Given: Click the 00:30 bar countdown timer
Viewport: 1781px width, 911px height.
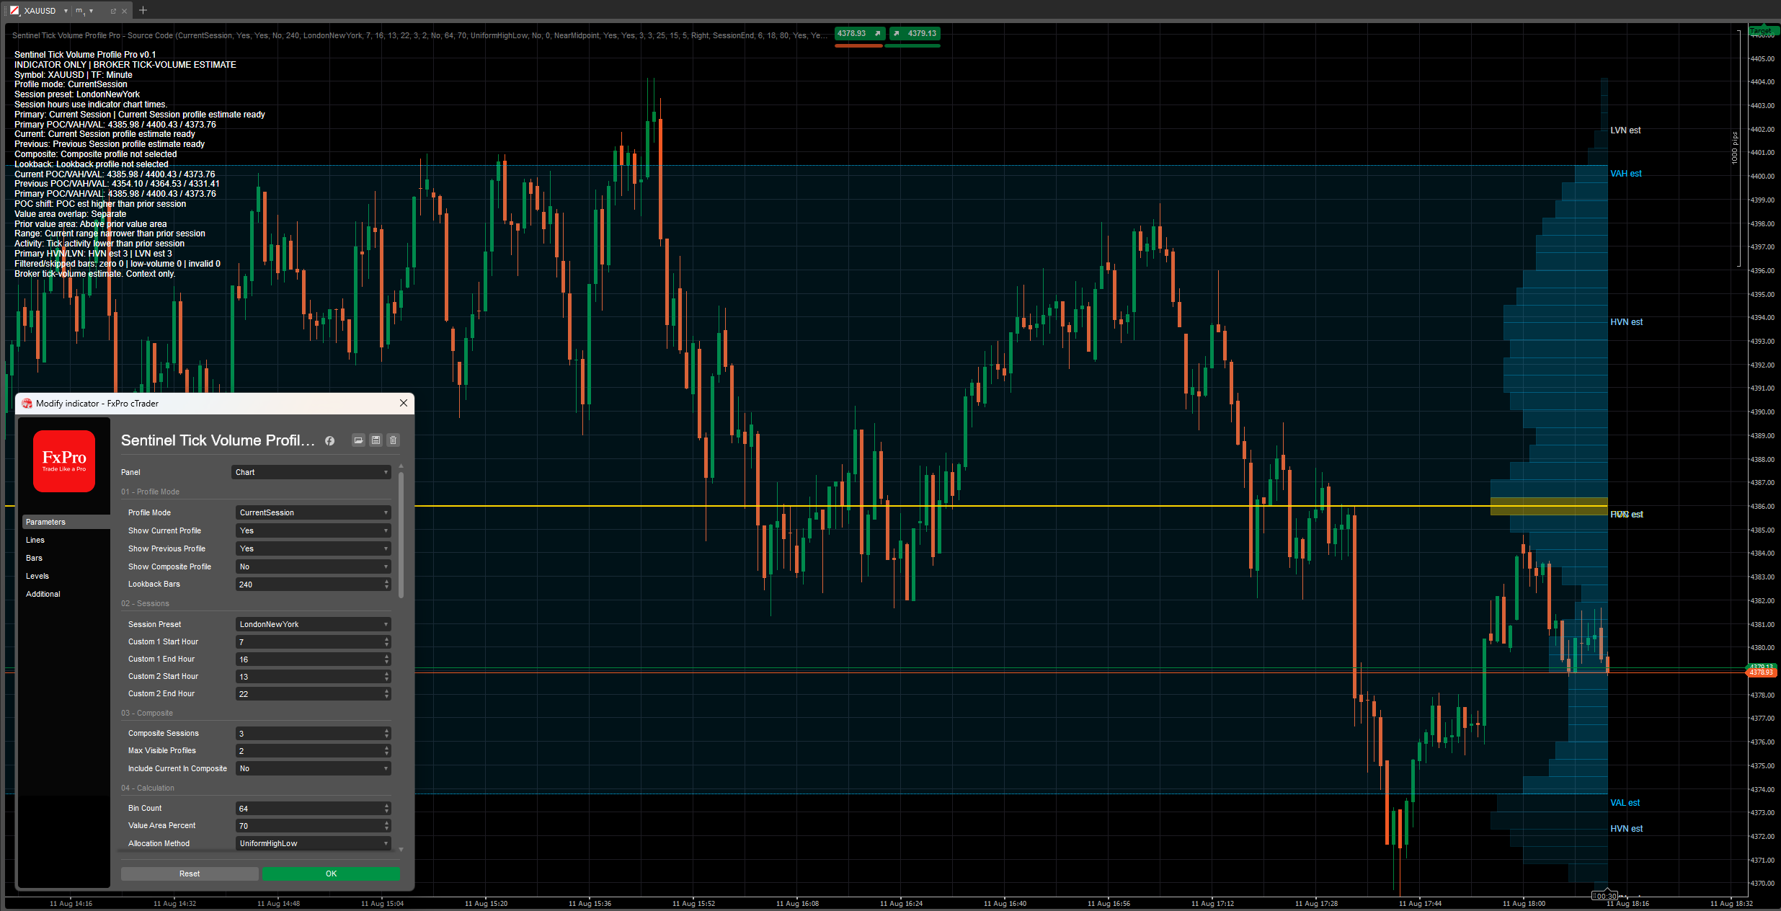Looking at the screenshot, I should tap(1604, 896).
